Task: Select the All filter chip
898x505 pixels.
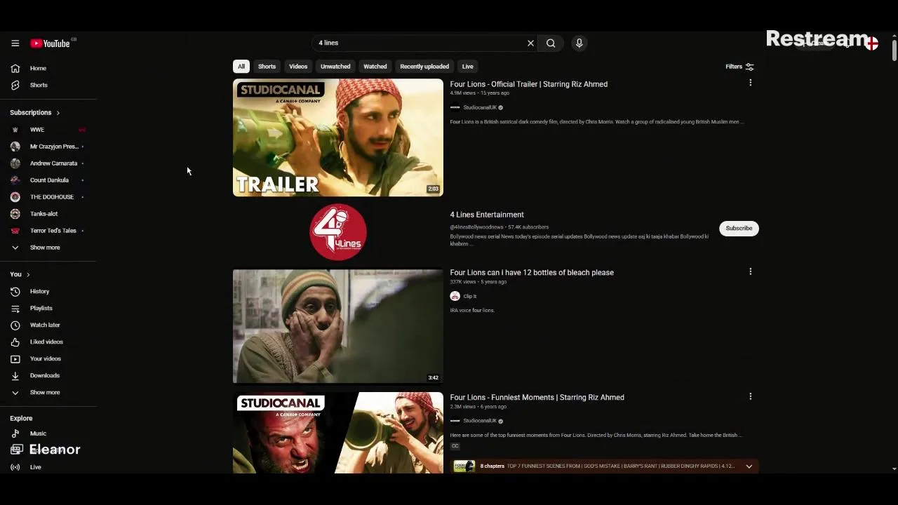Action: point(241,67)
